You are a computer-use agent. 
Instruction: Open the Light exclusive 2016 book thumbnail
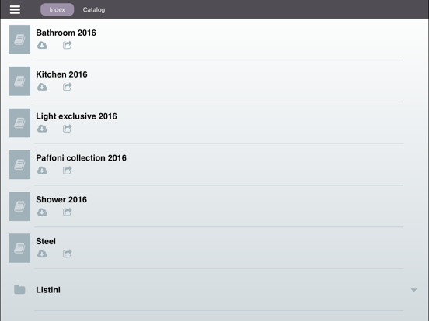tap(19, 123)
